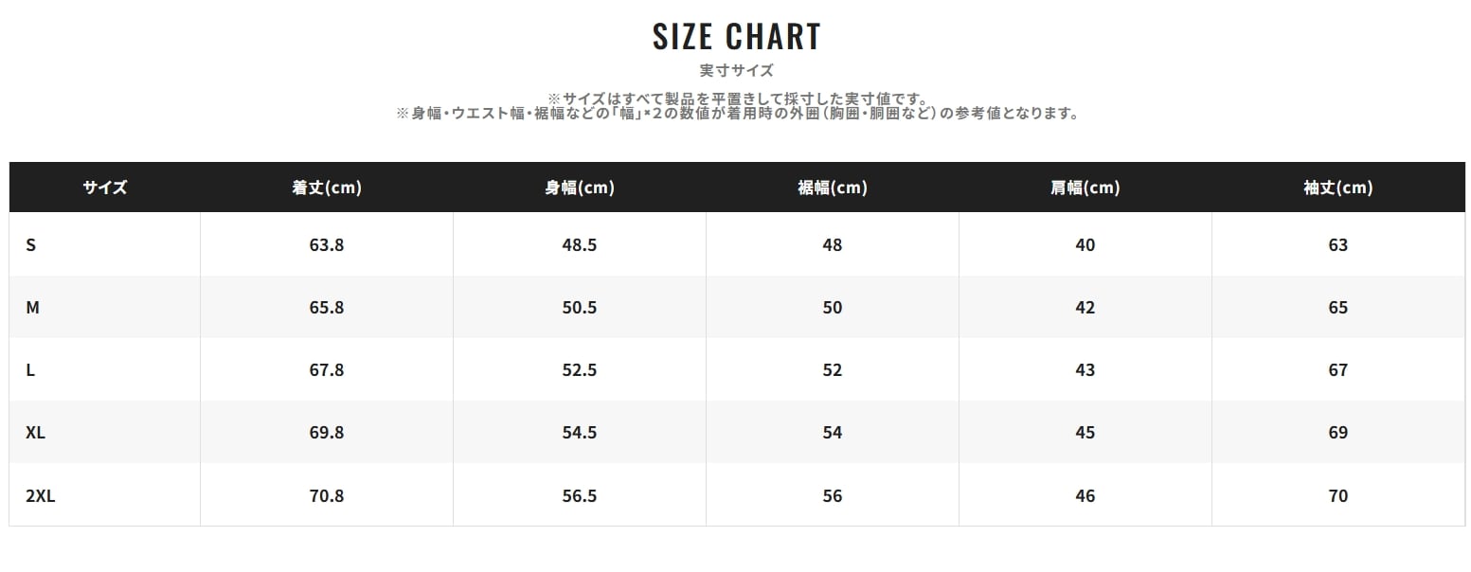
Task: Click the 52 hem width value
Action: coord(833,370)
